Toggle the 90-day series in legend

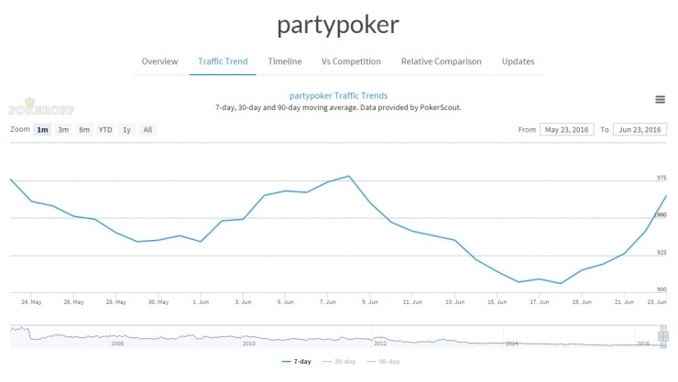[x=383, y=361]
